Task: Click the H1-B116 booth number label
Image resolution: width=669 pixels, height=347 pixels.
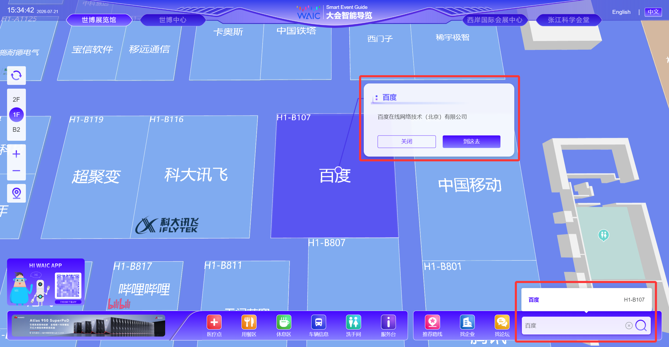Action: pyautogui.click(x=166, y=119)
